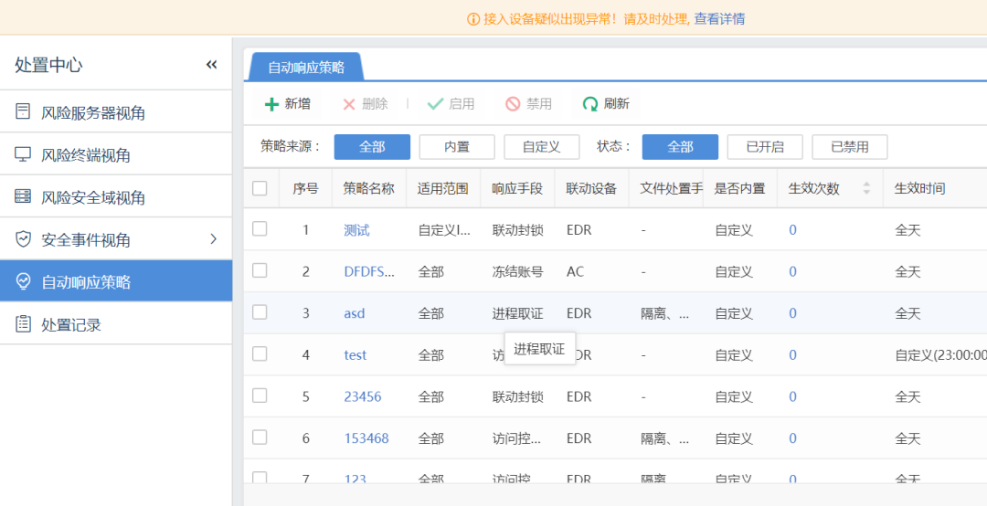Open 风险安全域视角 in the sidebar menu
Screen dimensions: 987x506
point(93,197)
